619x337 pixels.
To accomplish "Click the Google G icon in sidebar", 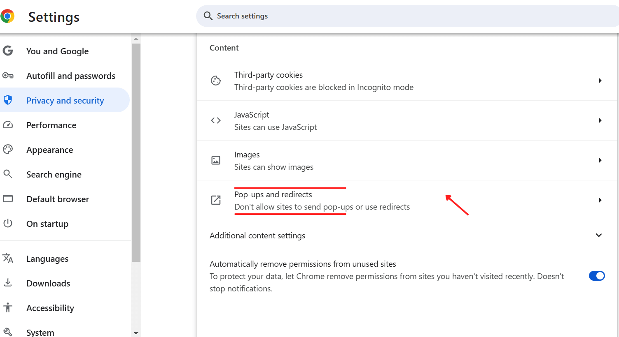I will [8, 51].
